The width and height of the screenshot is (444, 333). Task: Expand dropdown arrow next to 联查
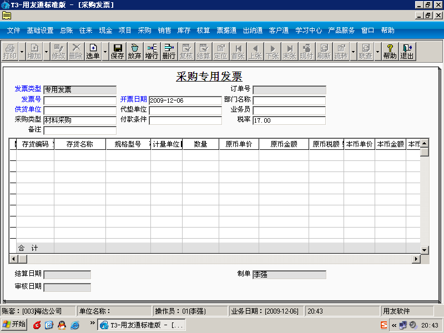pos(377,51)
